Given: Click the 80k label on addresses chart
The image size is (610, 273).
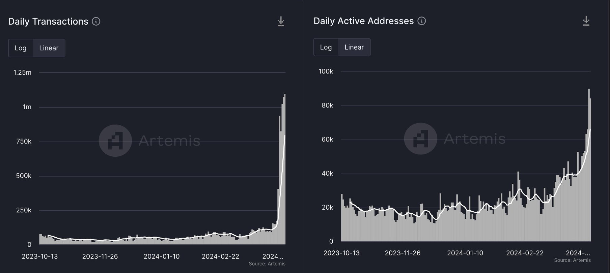Looking at the screenshot, I should tap(327, 105).
